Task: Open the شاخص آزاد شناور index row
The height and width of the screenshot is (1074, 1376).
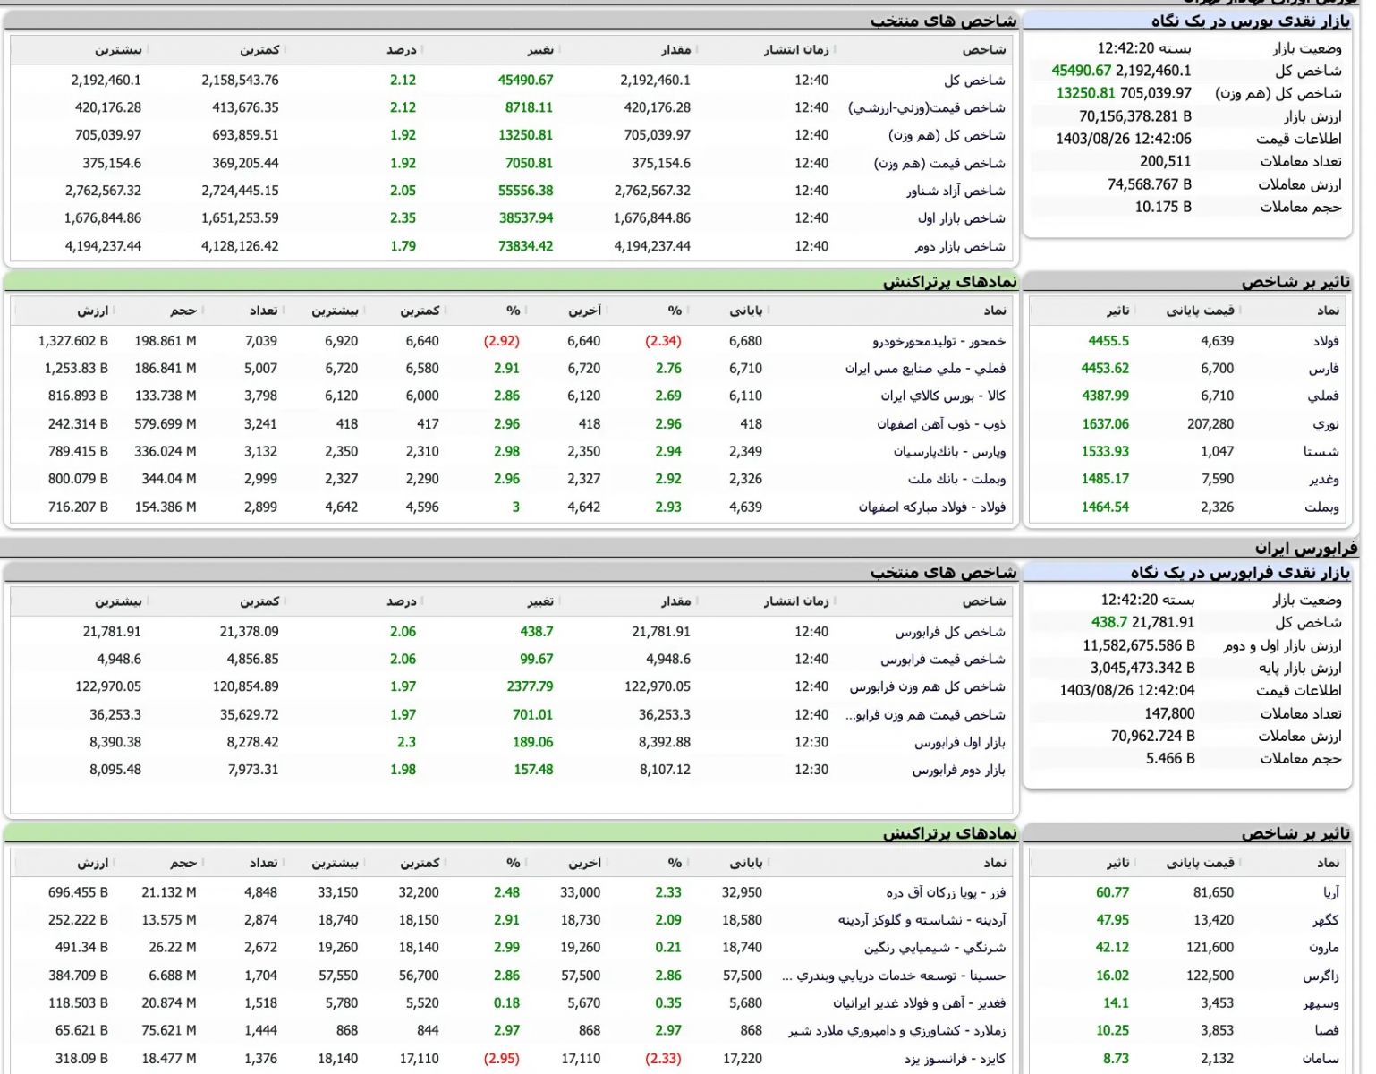Action: click(x=510, y=191)
